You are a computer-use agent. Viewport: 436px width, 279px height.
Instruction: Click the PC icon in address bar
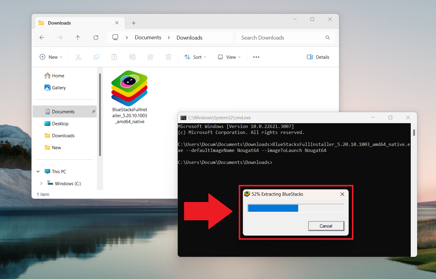[x=115, y=37]
